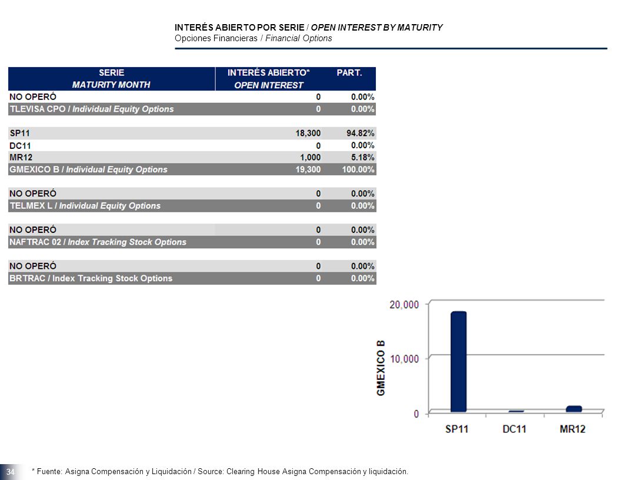Click the '1,000' open interest value
620x480 pixels.
(311, 158)
